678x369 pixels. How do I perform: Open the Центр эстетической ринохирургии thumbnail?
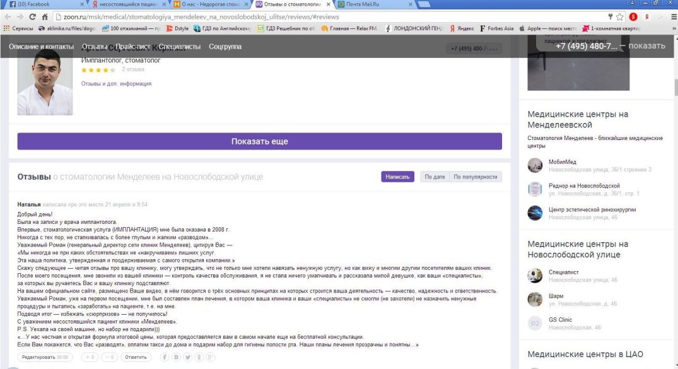tap(535, 213)
